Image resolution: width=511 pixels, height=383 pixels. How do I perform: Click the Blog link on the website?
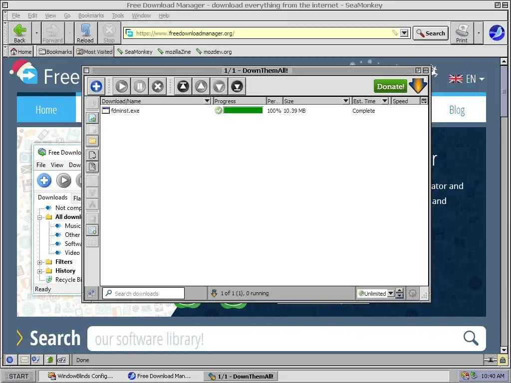(457, 110)
